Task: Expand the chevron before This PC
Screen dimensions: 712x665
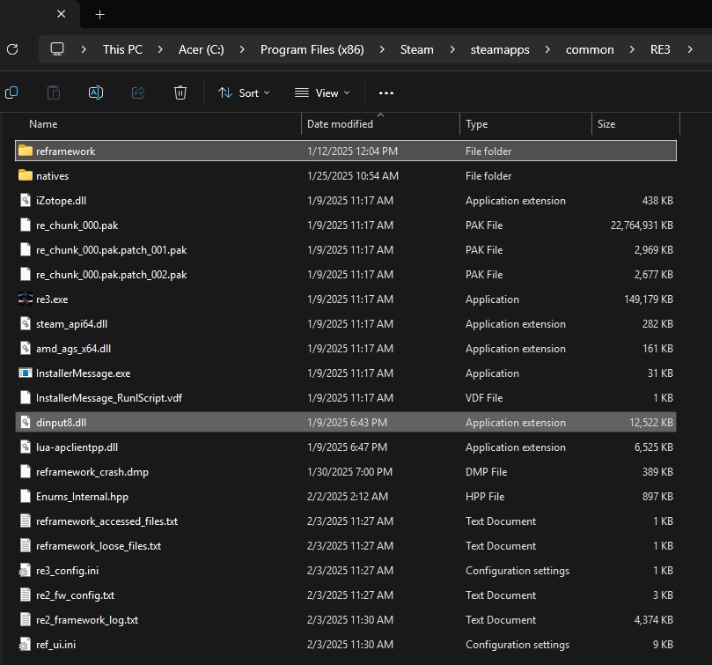Action: pyautogui.click(x=84, y=49)
